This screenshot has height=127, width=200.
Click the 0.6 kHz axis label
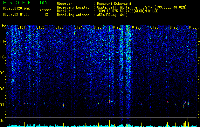pyautogui.click(x=3, y=121)
